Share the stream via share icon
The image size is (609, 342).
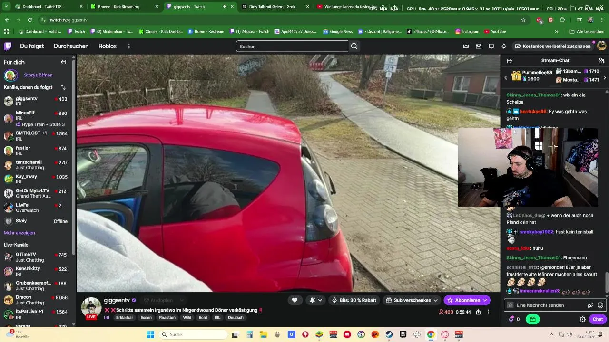click(x=478, y=312)
